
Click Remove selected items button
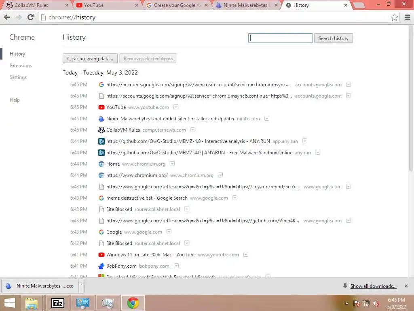(148, 58)
